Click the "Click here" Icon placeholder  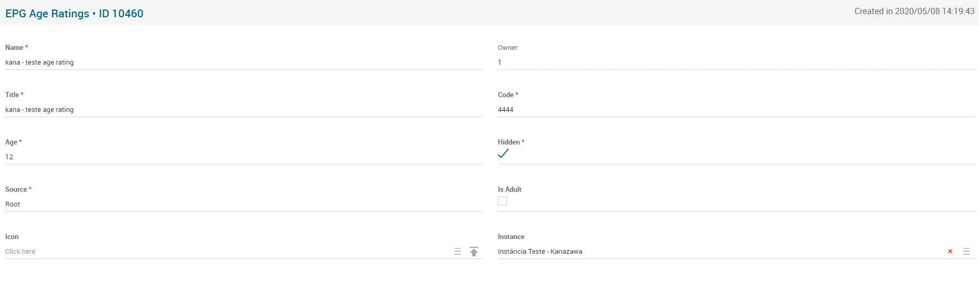click(21, 252)
